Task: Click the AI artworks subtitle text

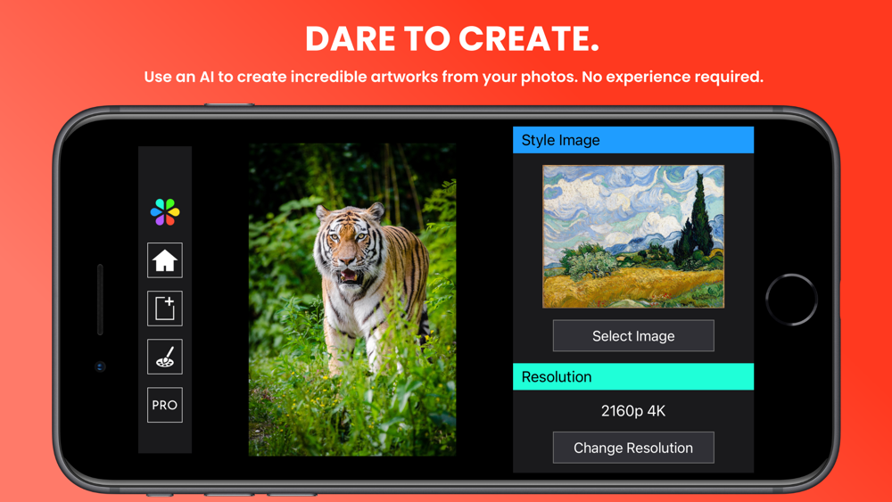Action: (453, 77)
